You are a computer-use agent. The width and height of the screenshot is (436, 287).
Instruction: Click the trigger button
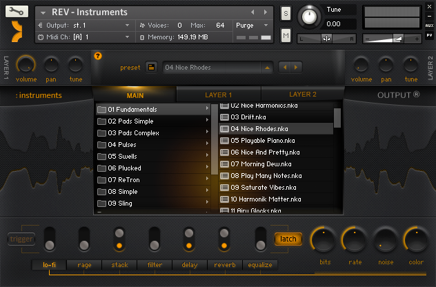tap(21, 239)
